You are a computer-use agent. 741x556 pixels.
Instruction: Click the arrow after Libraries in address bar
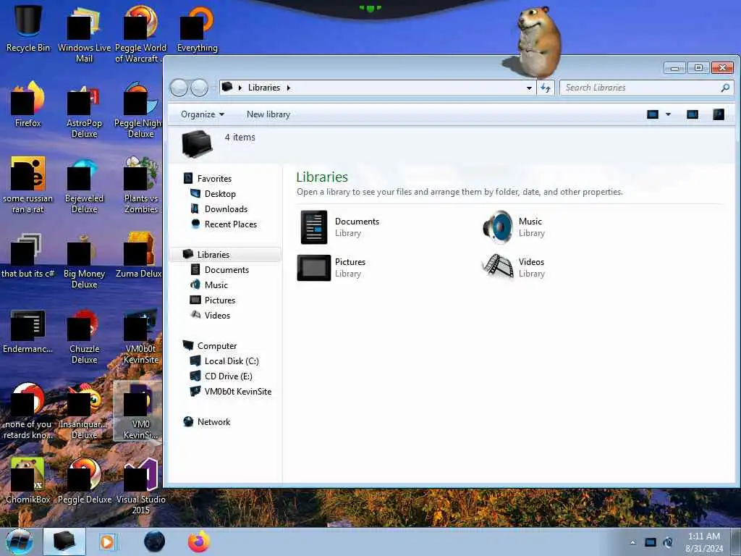click(x=288, y=88)
